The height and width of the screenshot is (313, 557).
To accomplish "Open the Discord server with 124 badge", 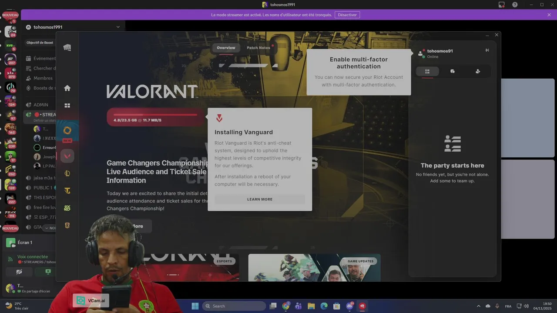I will [x=10, y=101].
